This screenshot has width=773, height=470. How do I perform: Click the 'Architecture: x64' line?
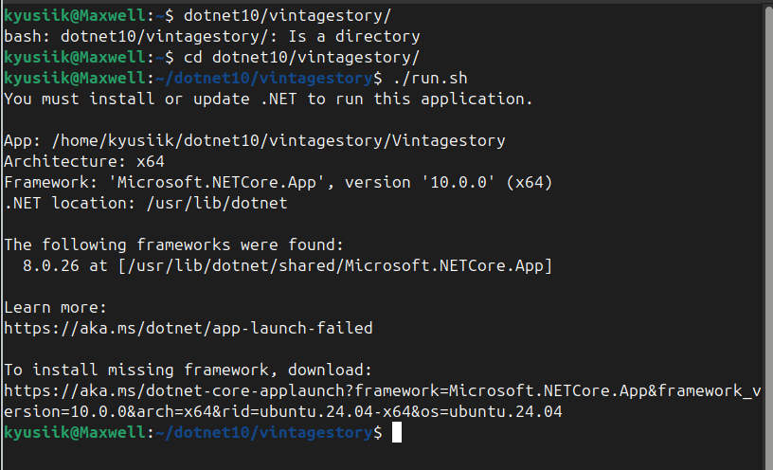click(84, 162)
